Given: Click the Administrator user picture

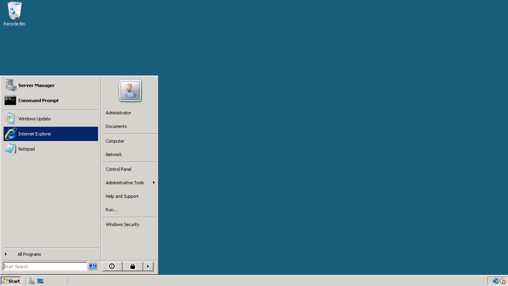Looking at the screenshot, I should 130,91.
